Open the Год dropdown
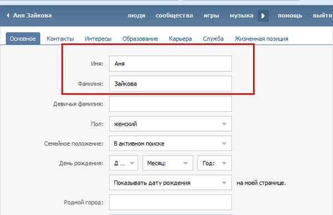 pyautogui.click(x=214, y=163)
